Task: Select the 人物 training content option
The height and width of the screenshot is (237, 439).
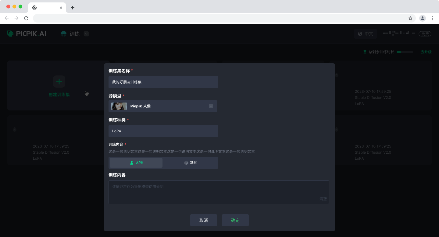Action: point(136,163)
